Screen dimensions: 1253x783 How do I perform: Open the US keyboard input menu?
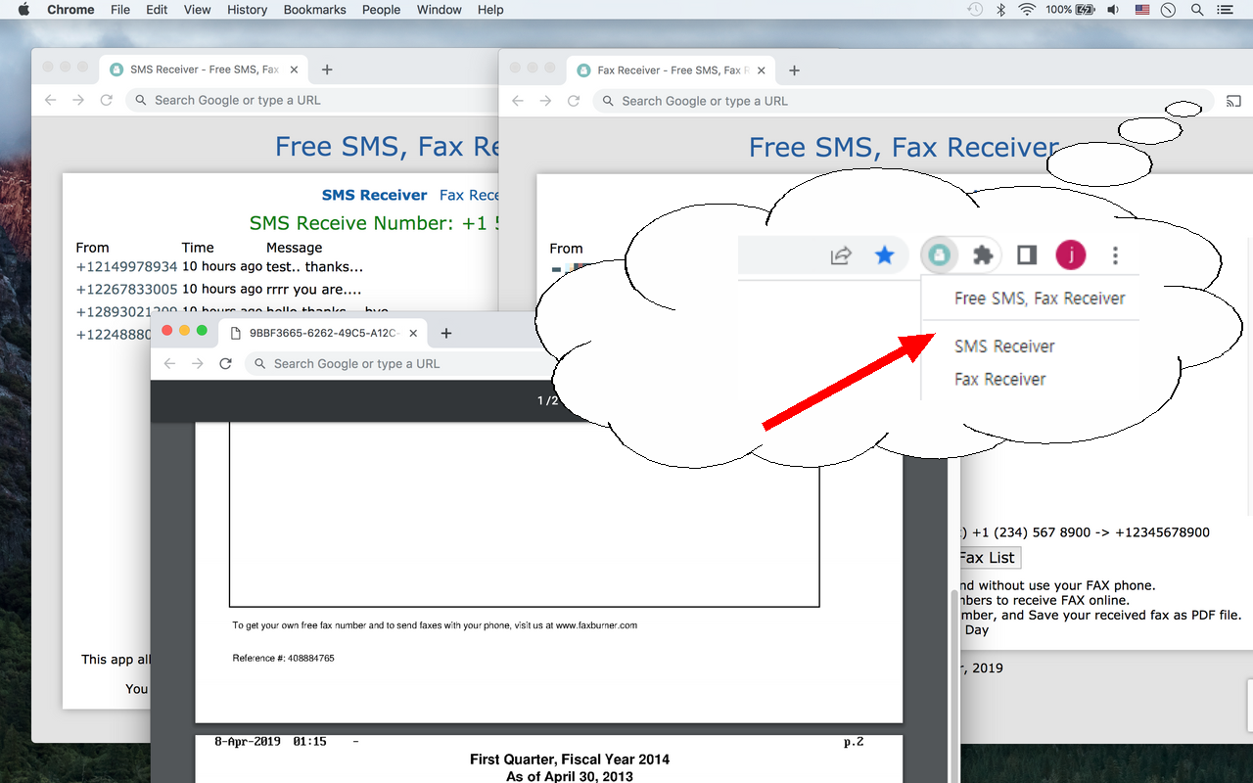pyautogui.click(x=1141, y=10)
